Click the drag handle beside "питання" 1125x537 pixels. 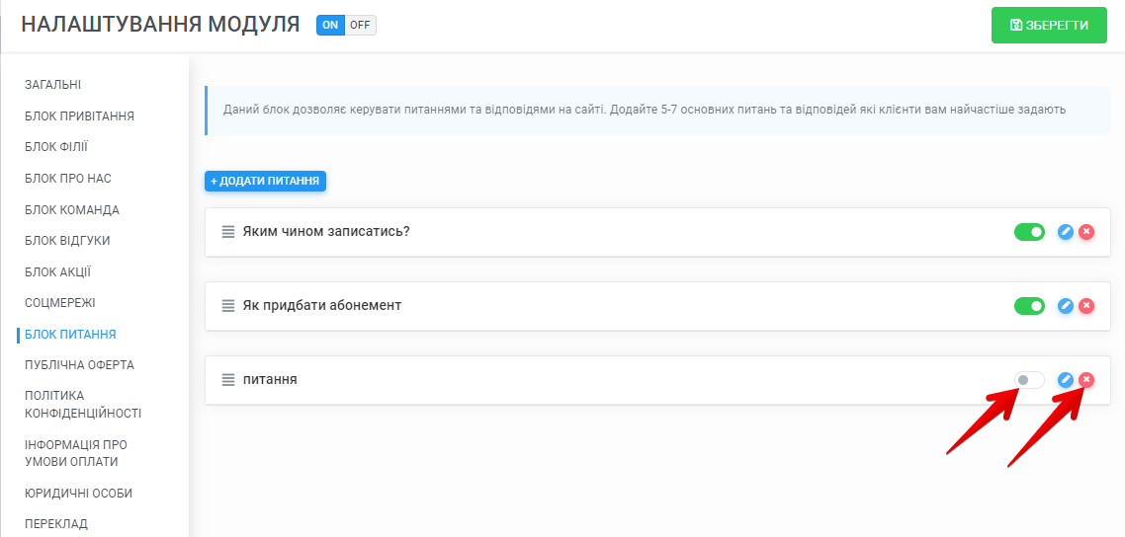click(228, 379)
